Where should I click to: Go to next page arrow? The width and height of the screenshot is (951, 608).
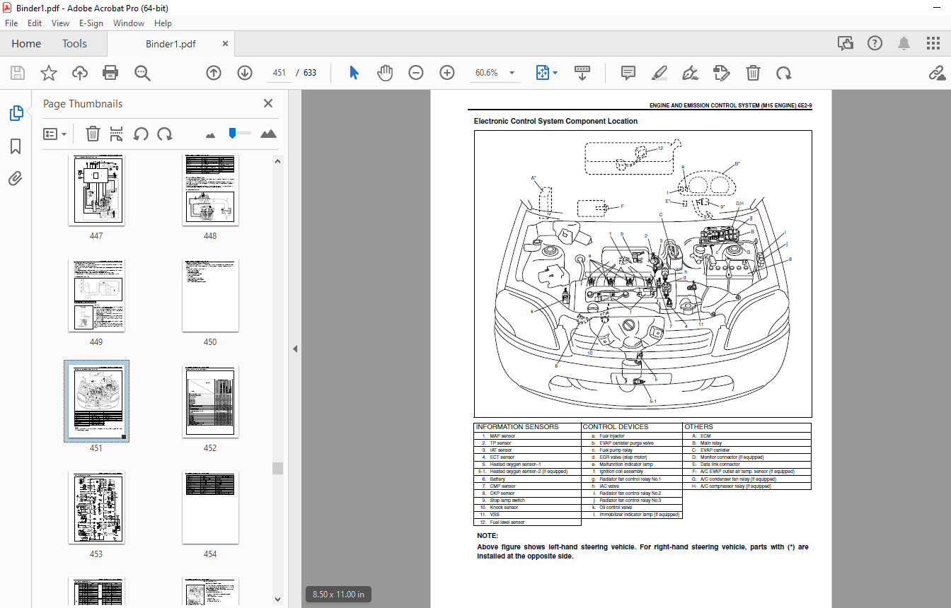[245, 73]
